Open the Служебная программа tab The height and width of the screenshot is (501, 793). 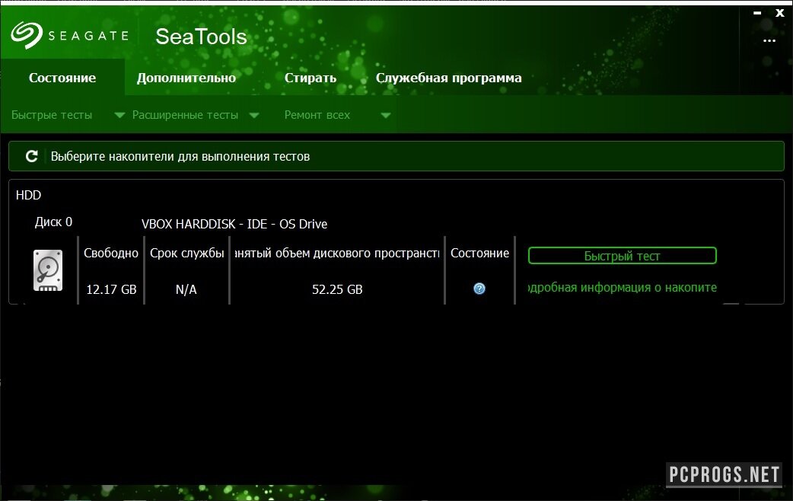coord(449,78)
